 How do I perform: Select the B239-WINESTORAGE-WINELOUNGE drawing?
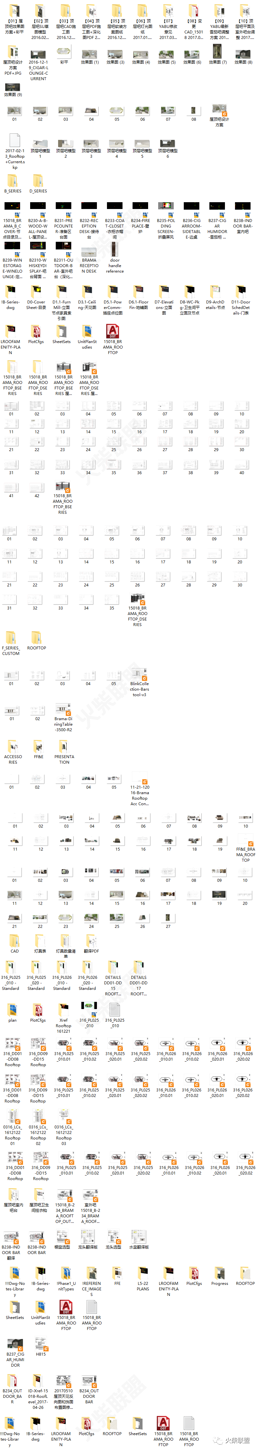[12, 260]
